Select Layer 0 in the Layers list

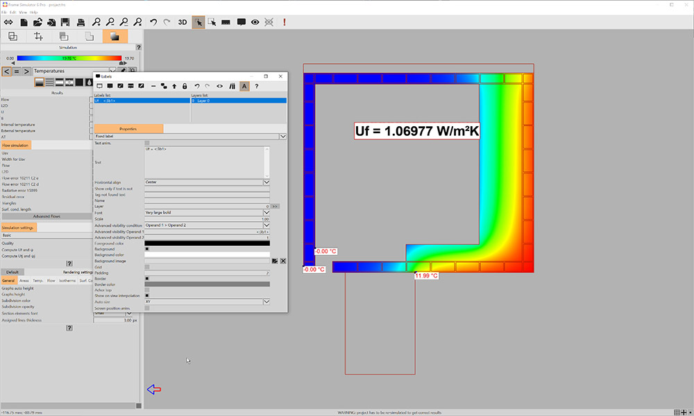point(239,101)
